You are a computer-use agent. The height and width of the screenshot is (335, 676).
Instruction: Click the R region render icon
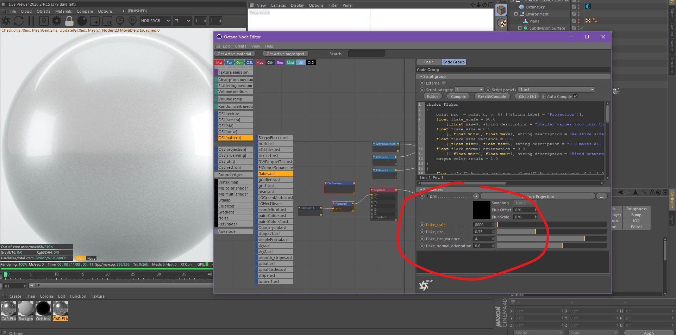coord(44,21)
